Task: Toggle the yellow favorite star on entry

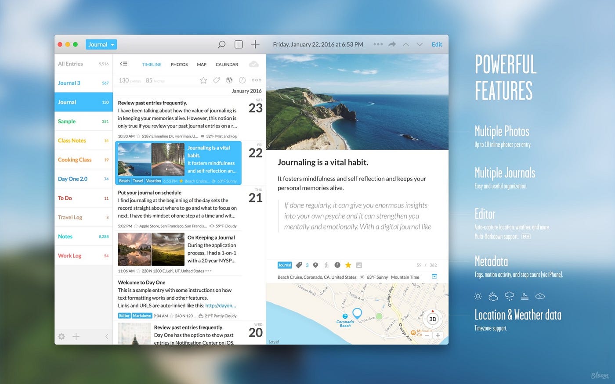Action: pyautogui.click(x=348, y=265)
